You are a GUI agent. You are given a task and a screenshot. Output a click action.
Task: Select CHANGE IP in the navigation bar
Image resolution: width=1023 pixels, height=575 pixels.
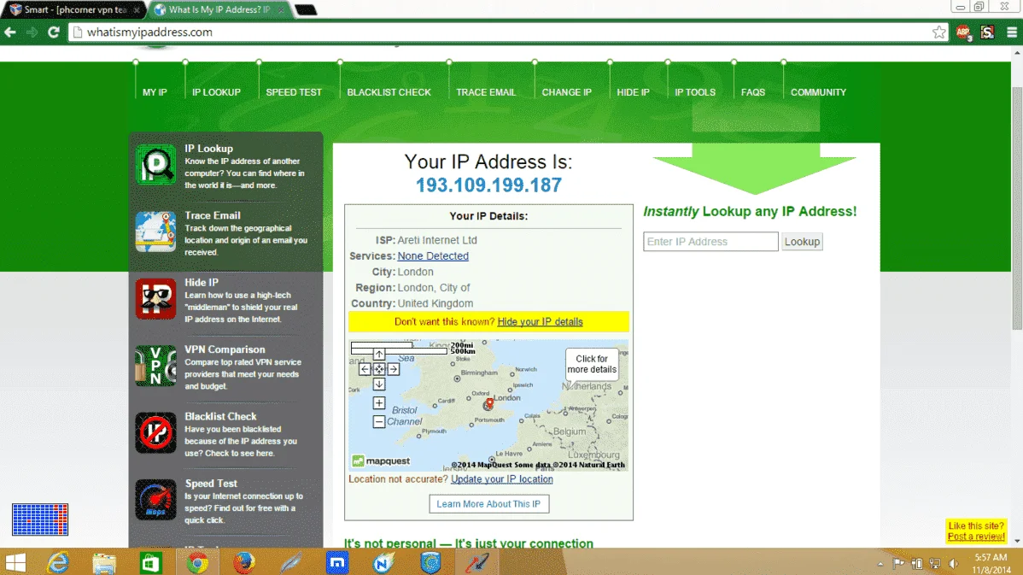[566, 92]
